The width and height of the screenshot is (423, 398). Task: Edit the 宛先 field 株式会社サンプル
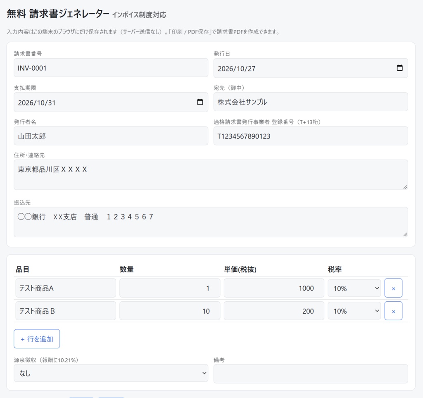[x=311, y=102]
